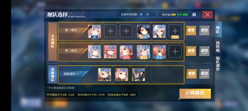Image resolution: width=248 pixels, height=111 pixels.
Task: Select the destroyer 驱逐 portrait in second fleet
Action: pyautogui.click(x=159, y=52)
